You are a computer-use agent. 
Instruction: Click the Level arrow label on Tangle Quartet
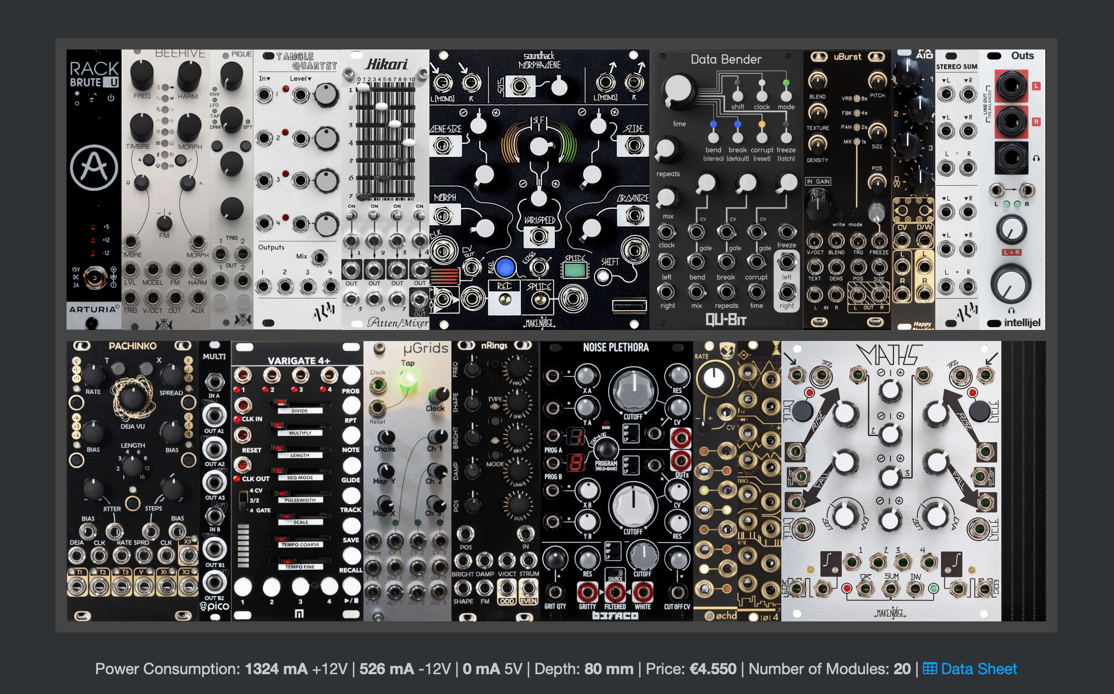[x=300, y=79]
